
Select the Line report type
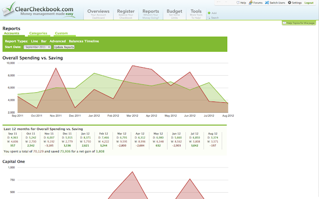point(34,41)
